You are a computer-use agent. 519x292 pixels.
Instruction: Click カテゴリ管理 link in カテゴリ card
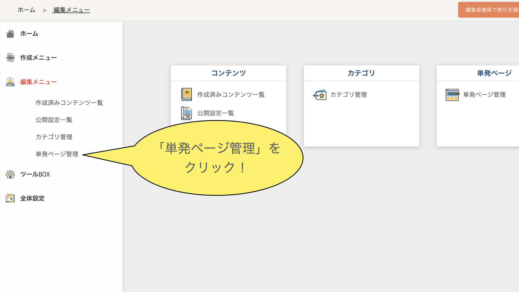(348, 95)
